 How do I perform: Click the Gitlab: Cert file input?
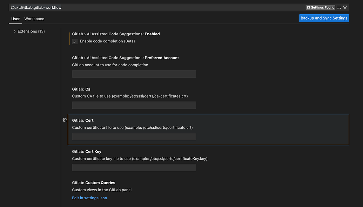pos(134,136)
